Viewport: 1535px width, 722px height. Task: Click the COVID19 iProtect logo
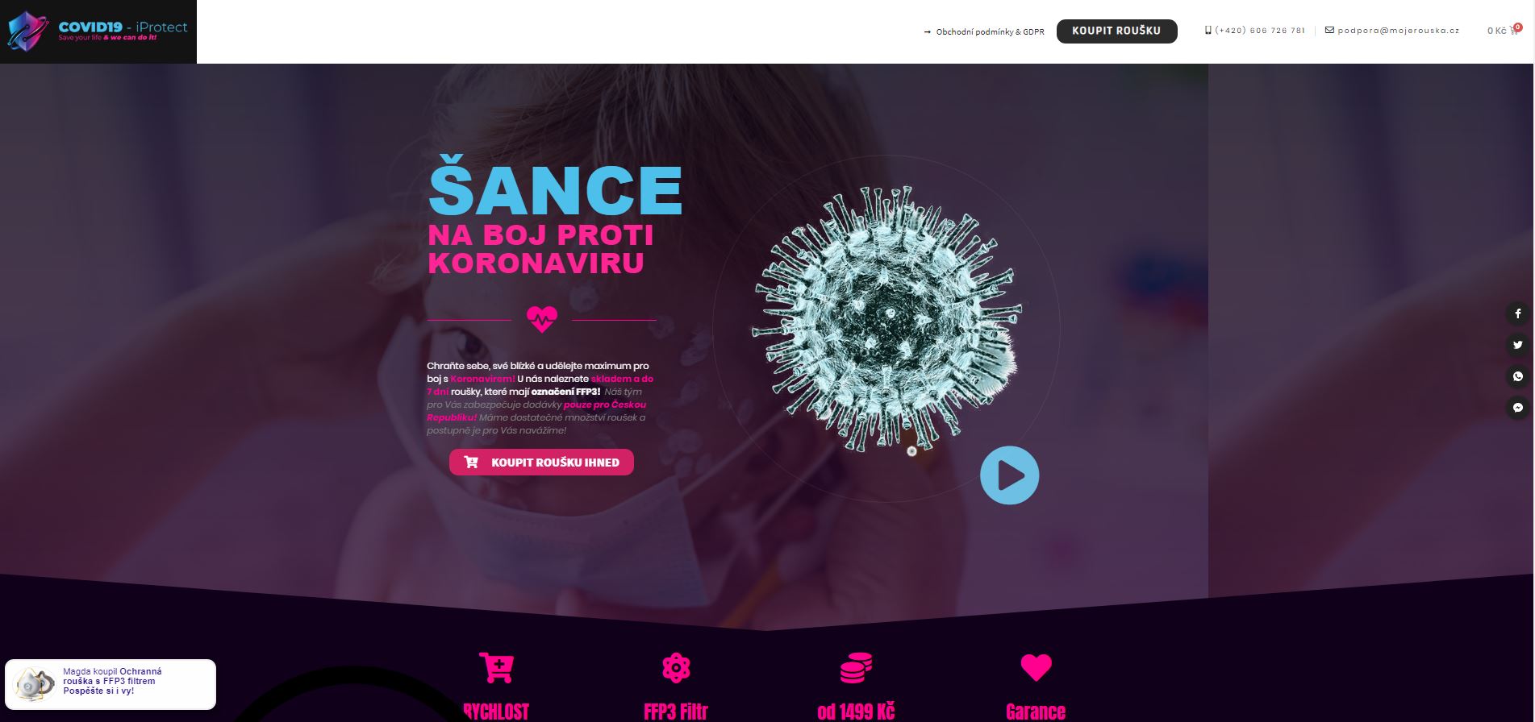(98, 31)
